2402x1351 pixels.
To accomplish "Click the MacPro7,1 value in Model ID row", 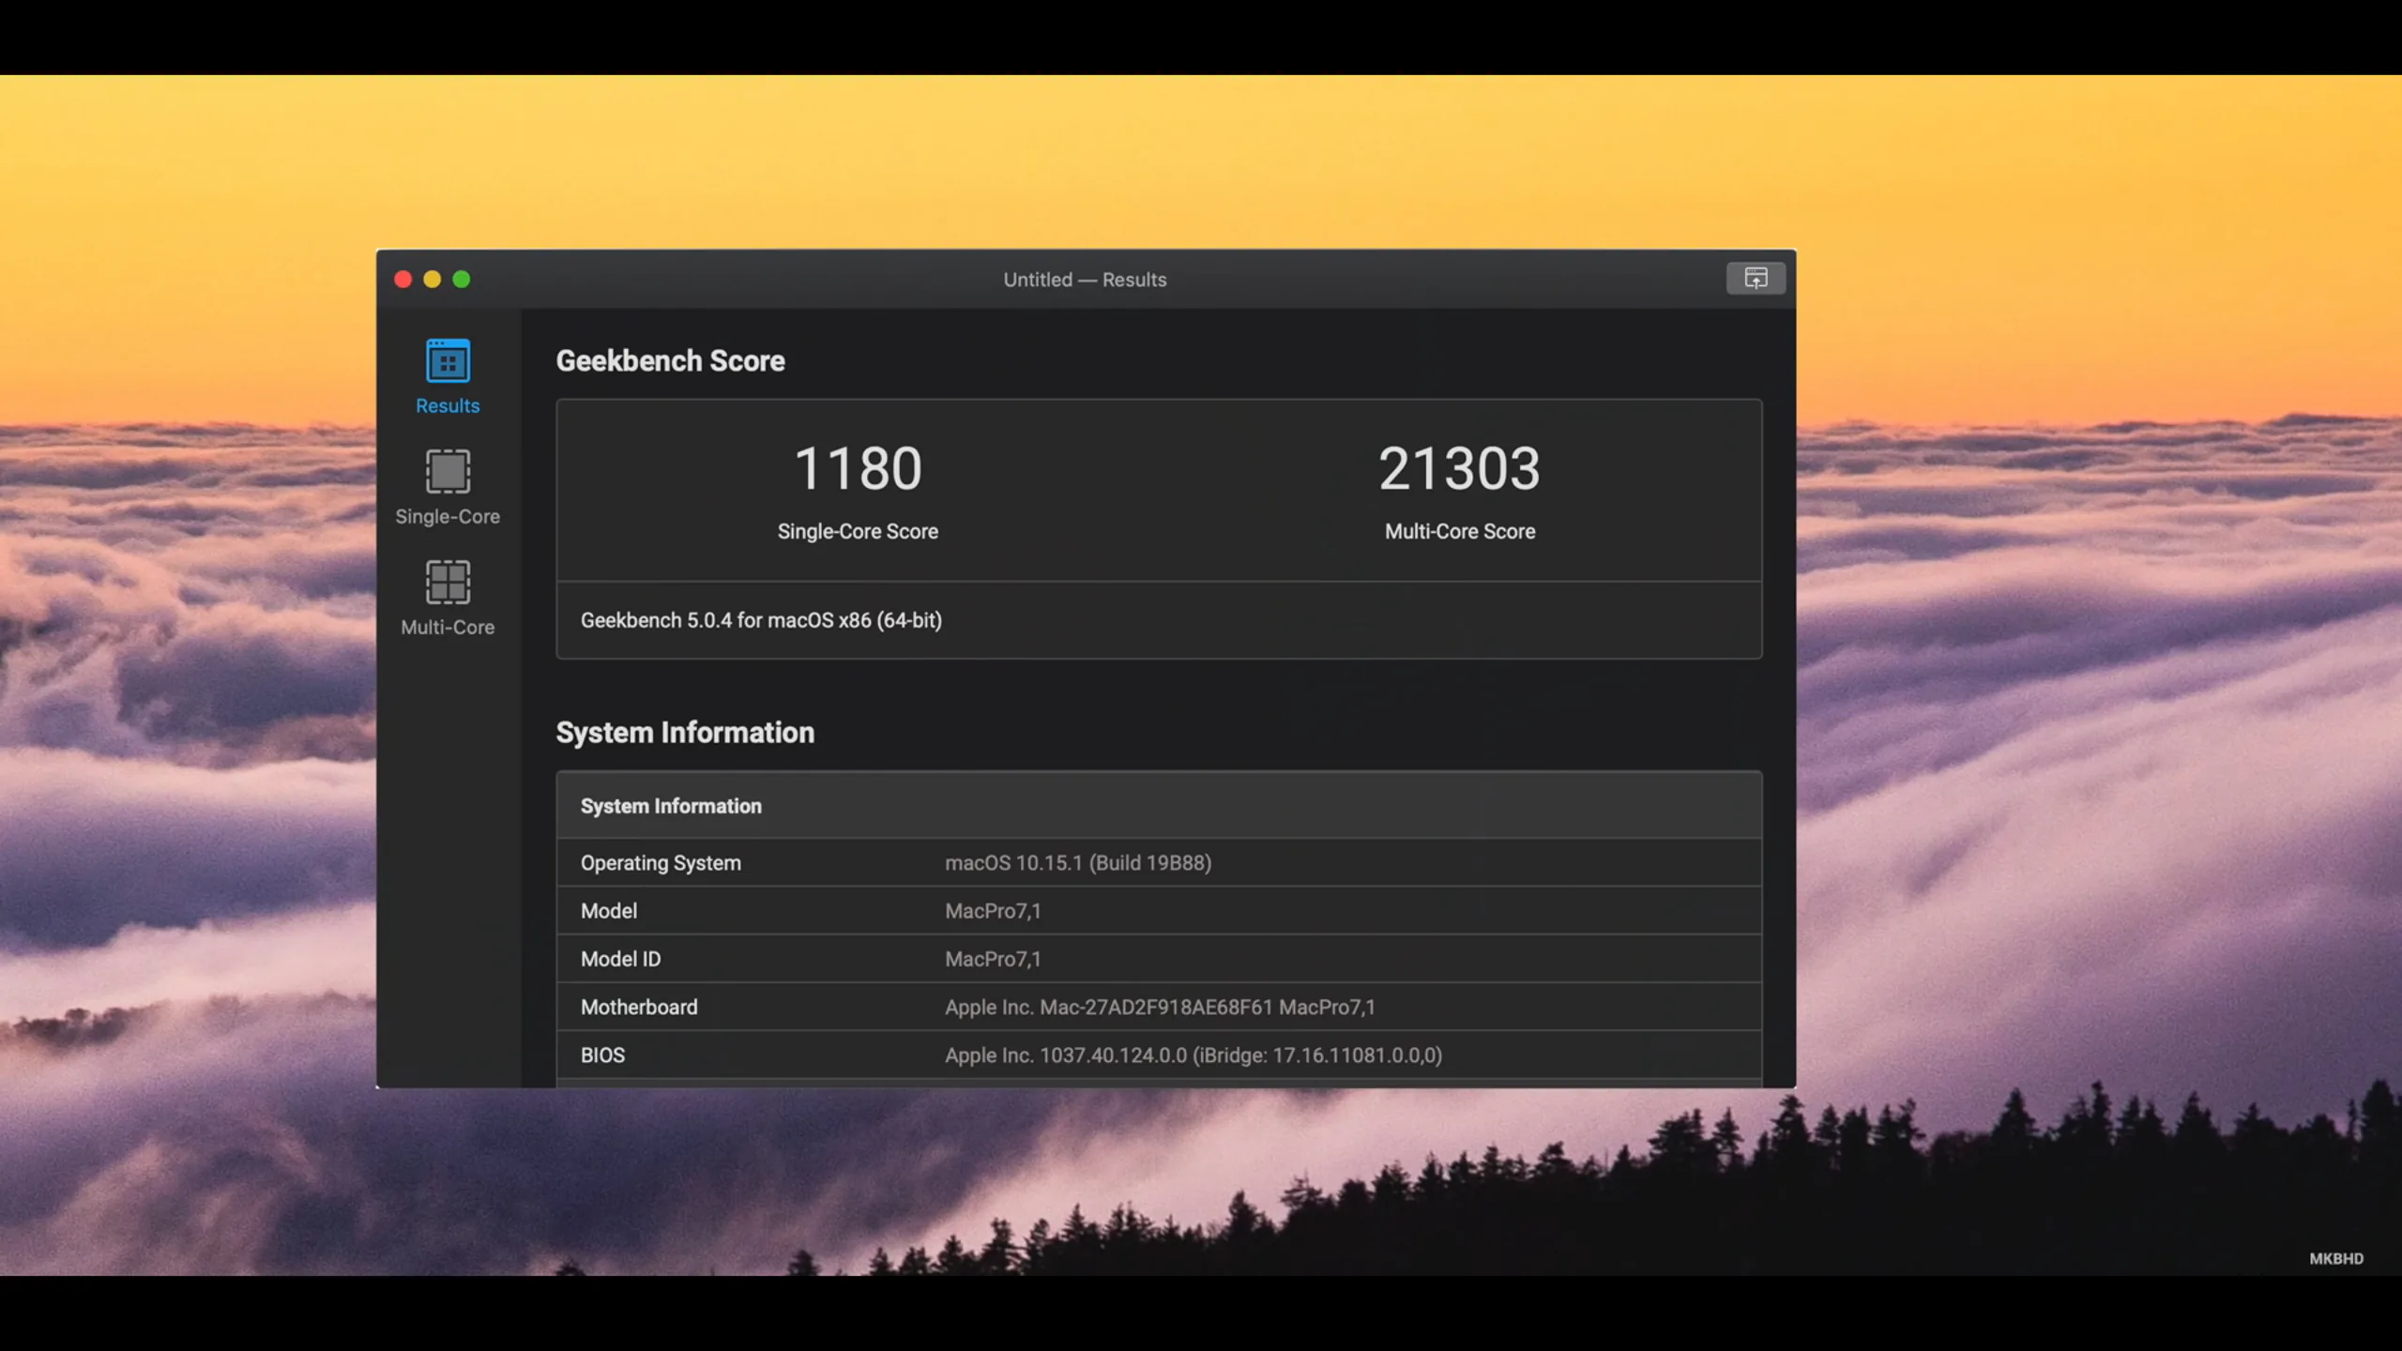I will click(993, 960).
